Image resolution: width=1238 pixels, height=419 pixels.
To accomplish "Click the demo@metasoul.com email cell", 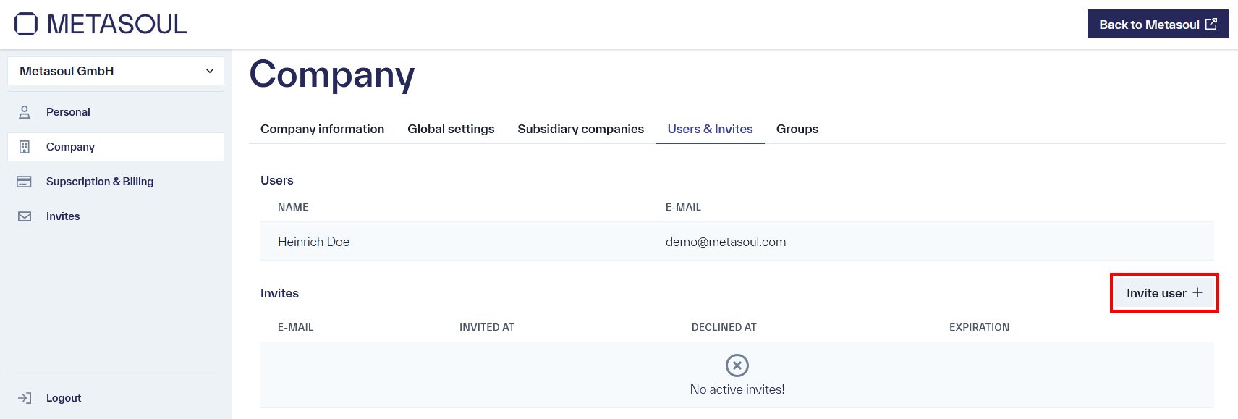I will coord(726,242).
